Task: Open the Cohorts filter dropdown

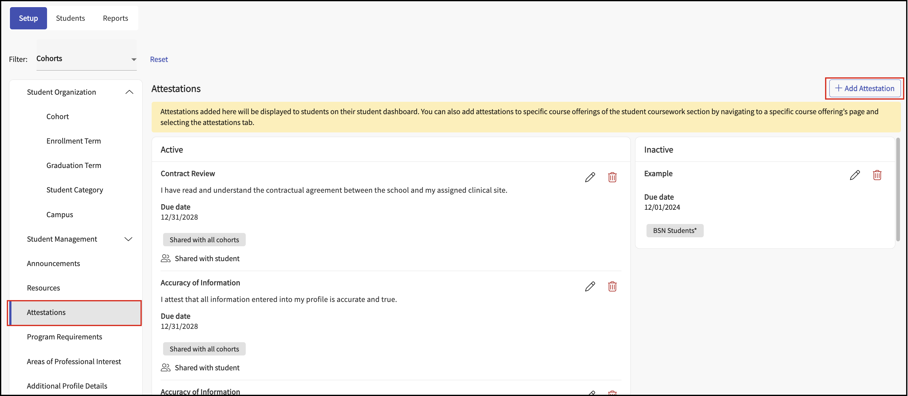Action: 86,59
